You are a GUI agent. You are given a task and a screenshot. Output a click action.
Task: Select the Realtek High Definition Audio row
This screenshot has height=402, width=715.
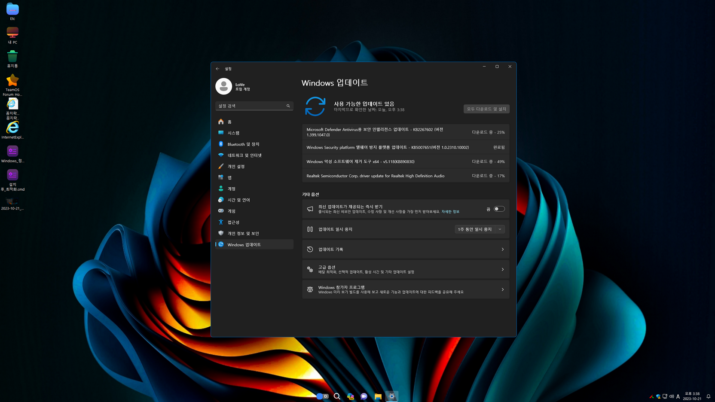pos(406,176)
